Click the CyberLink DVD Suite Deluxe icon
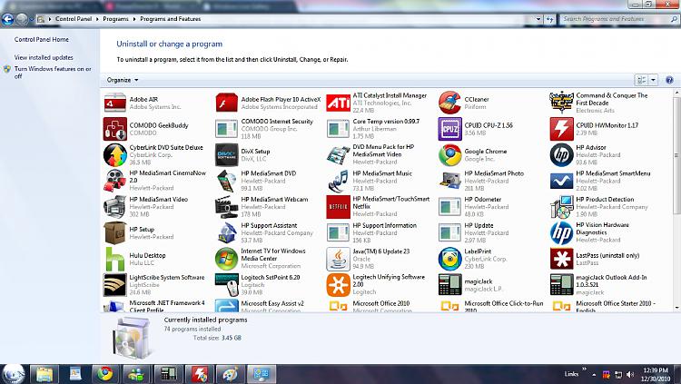681x384 pixels. pyautogui.click(x=115, y=155)
